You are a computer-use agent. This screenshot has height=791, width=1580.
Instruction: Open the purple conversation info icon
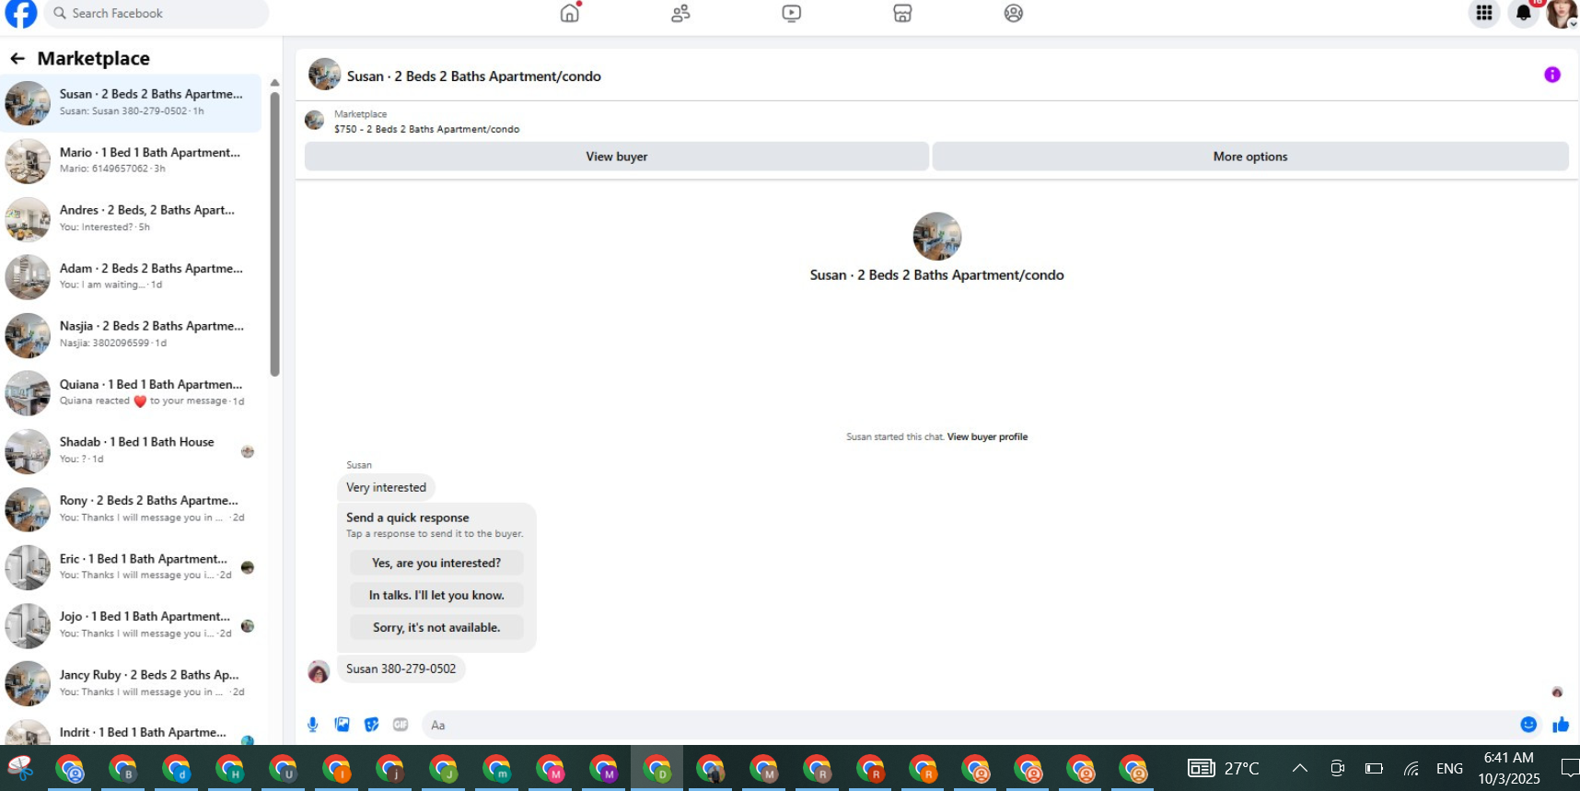click(1552, 75)
